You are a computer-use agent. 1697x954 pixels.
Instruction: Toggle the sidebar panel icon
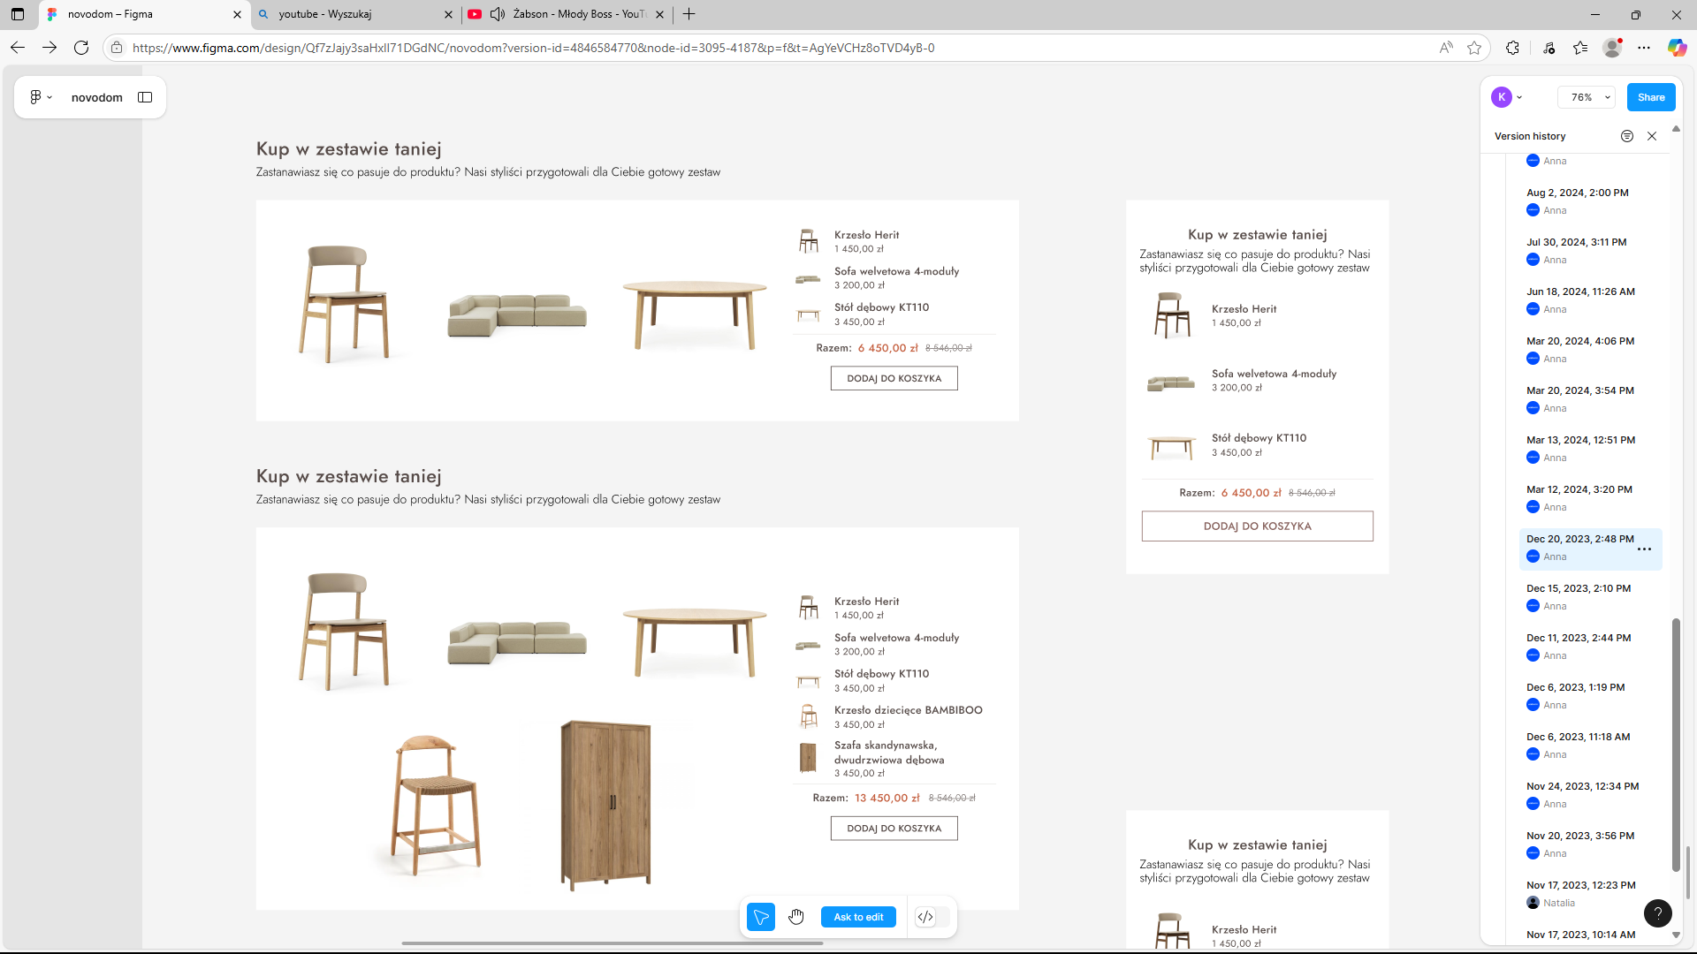[145, 97]
